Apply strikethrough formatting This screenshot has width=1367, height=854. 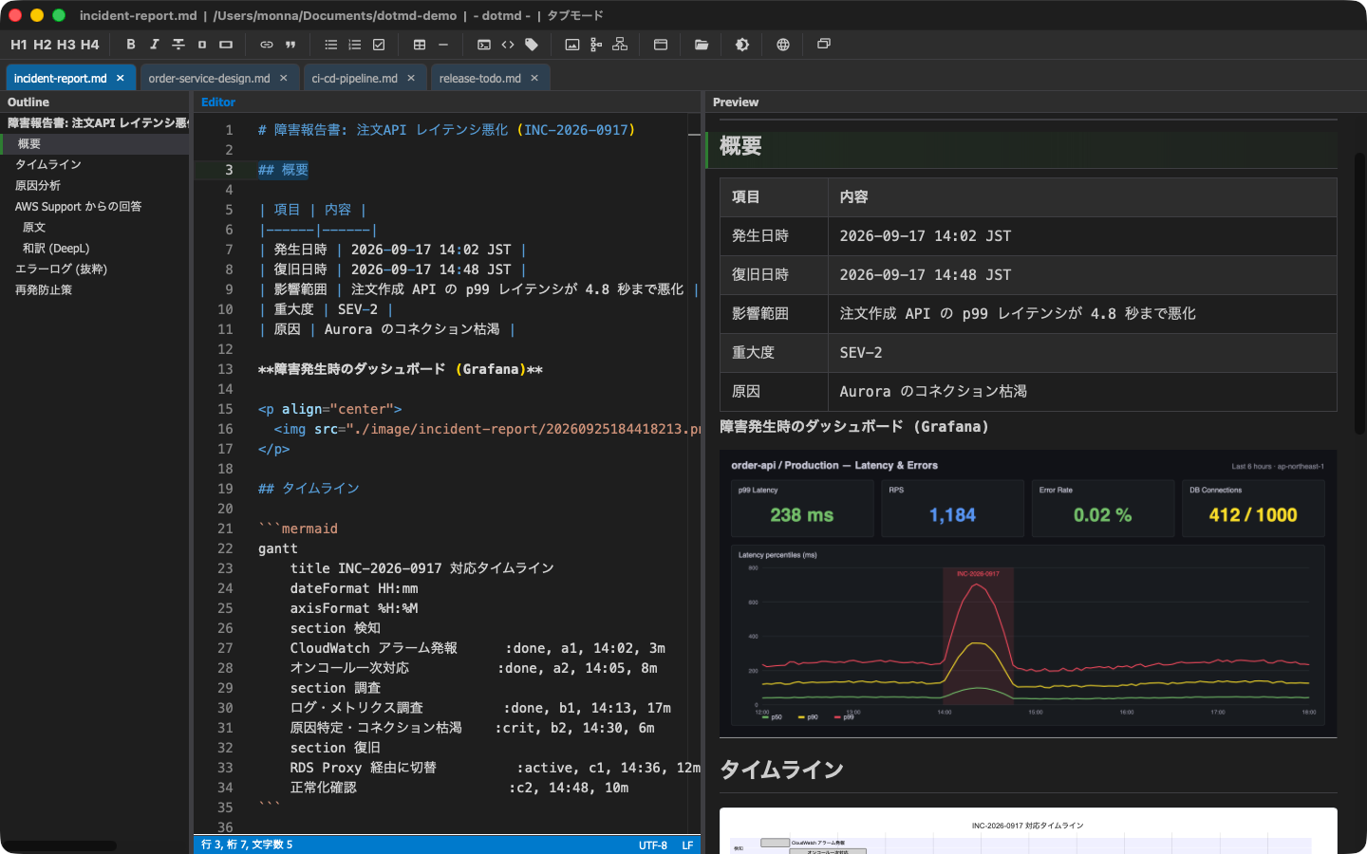tap(178, 45)
